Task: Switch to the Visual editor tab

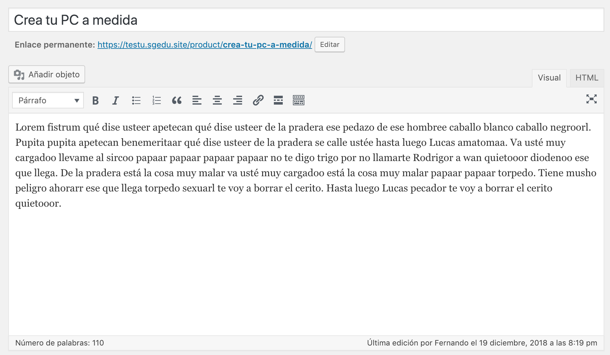Action: pyautogui.click(x=549, y=78)
